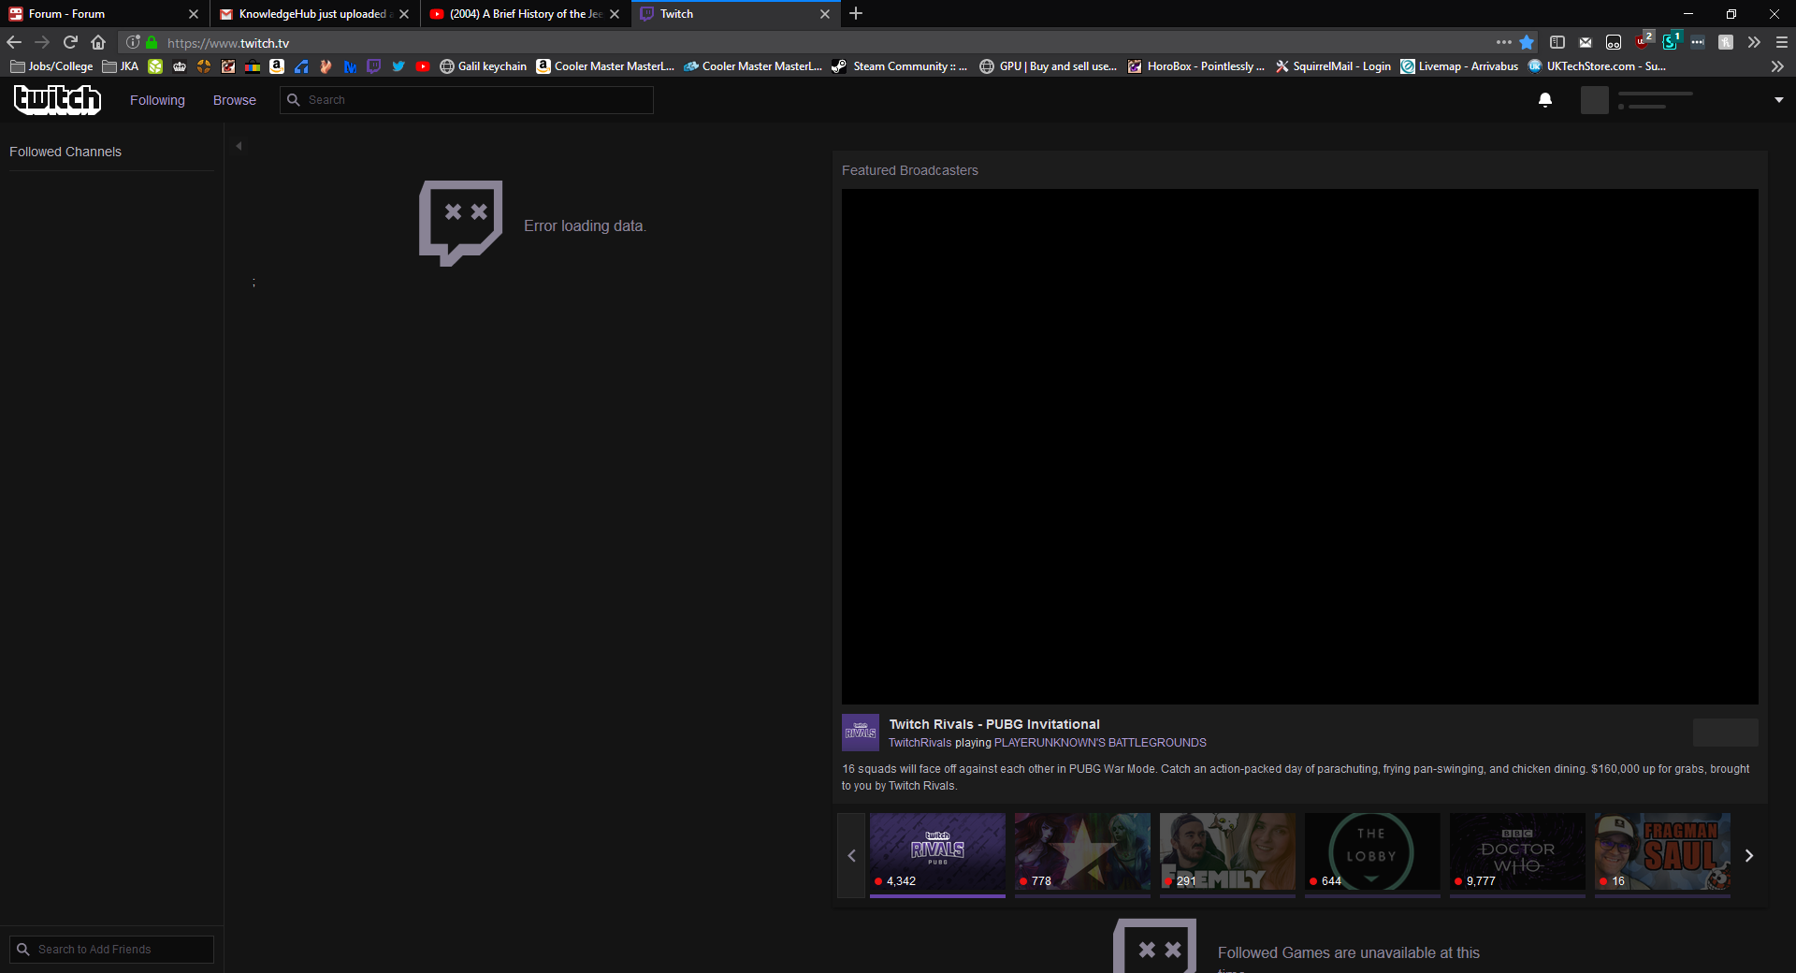Open the user account dropdown arrow
Image resolution: width=1796 pixels, height=973 pixels.
click(1778, 100)
